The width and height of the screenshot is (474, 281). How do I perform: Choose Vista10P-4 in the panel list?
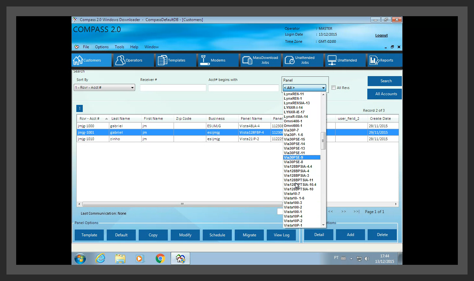tap(302, 216)
